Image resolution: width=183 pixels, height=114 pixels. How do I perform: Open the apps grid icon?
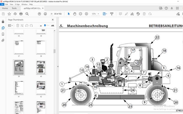tap(177, 8)
